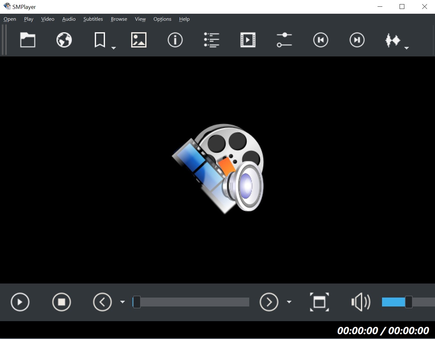Open the Video menu
This screenshot has height=339, width=435.
point(48,19)
